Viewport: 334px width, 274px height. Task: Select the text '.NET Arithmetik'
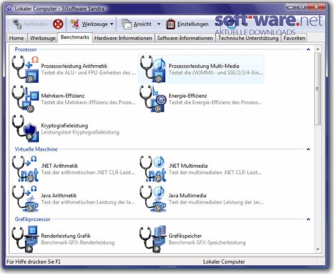[x=60, y=165]
